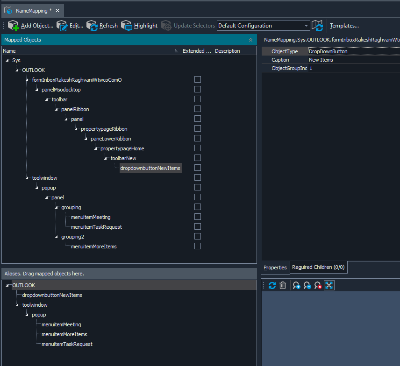Click the magnifier icon with red X
This screenshot has width=400, height=366.
(318, 285)
